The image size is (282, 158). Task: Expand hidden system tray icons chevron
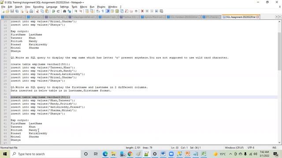[230, 154]
